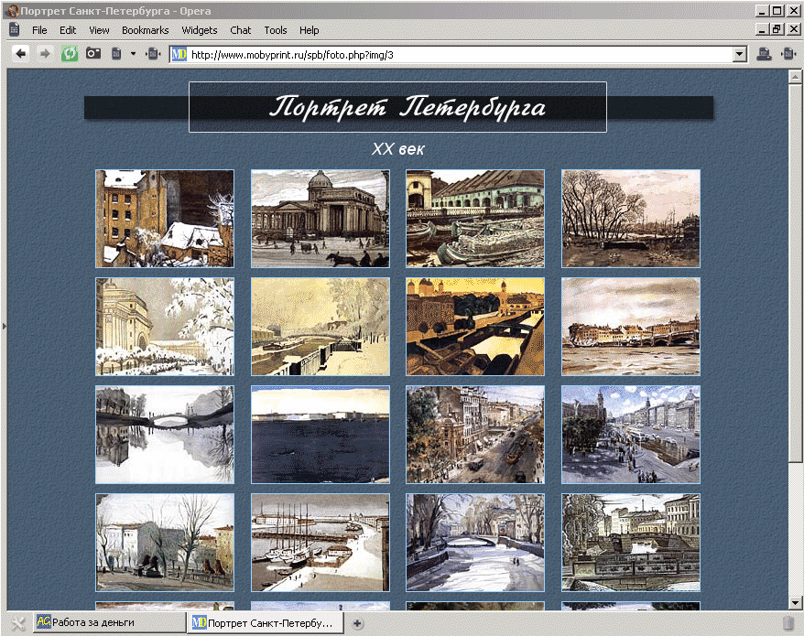Restore the inner document window
Viewport: 804px width, 636px height.
(x=777, y=29)
